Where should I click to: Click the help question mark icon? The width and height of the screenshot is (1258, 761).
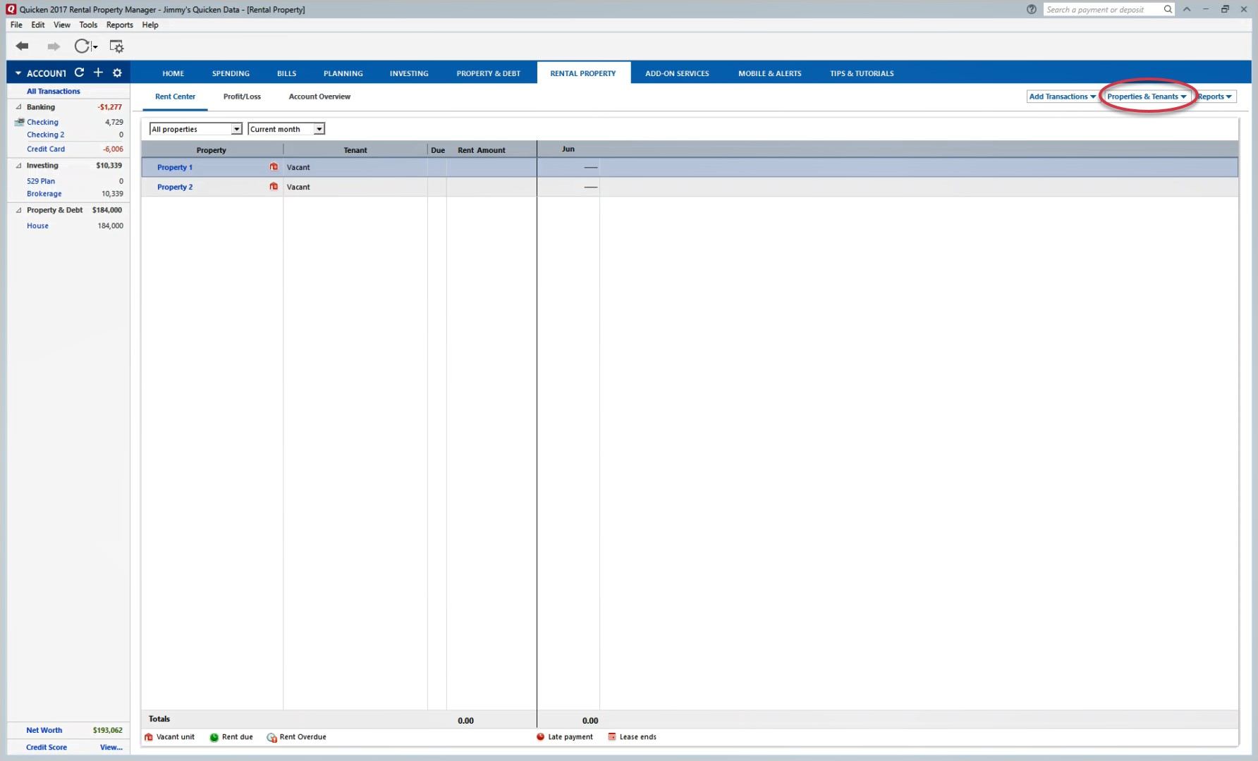point(1031,9)
